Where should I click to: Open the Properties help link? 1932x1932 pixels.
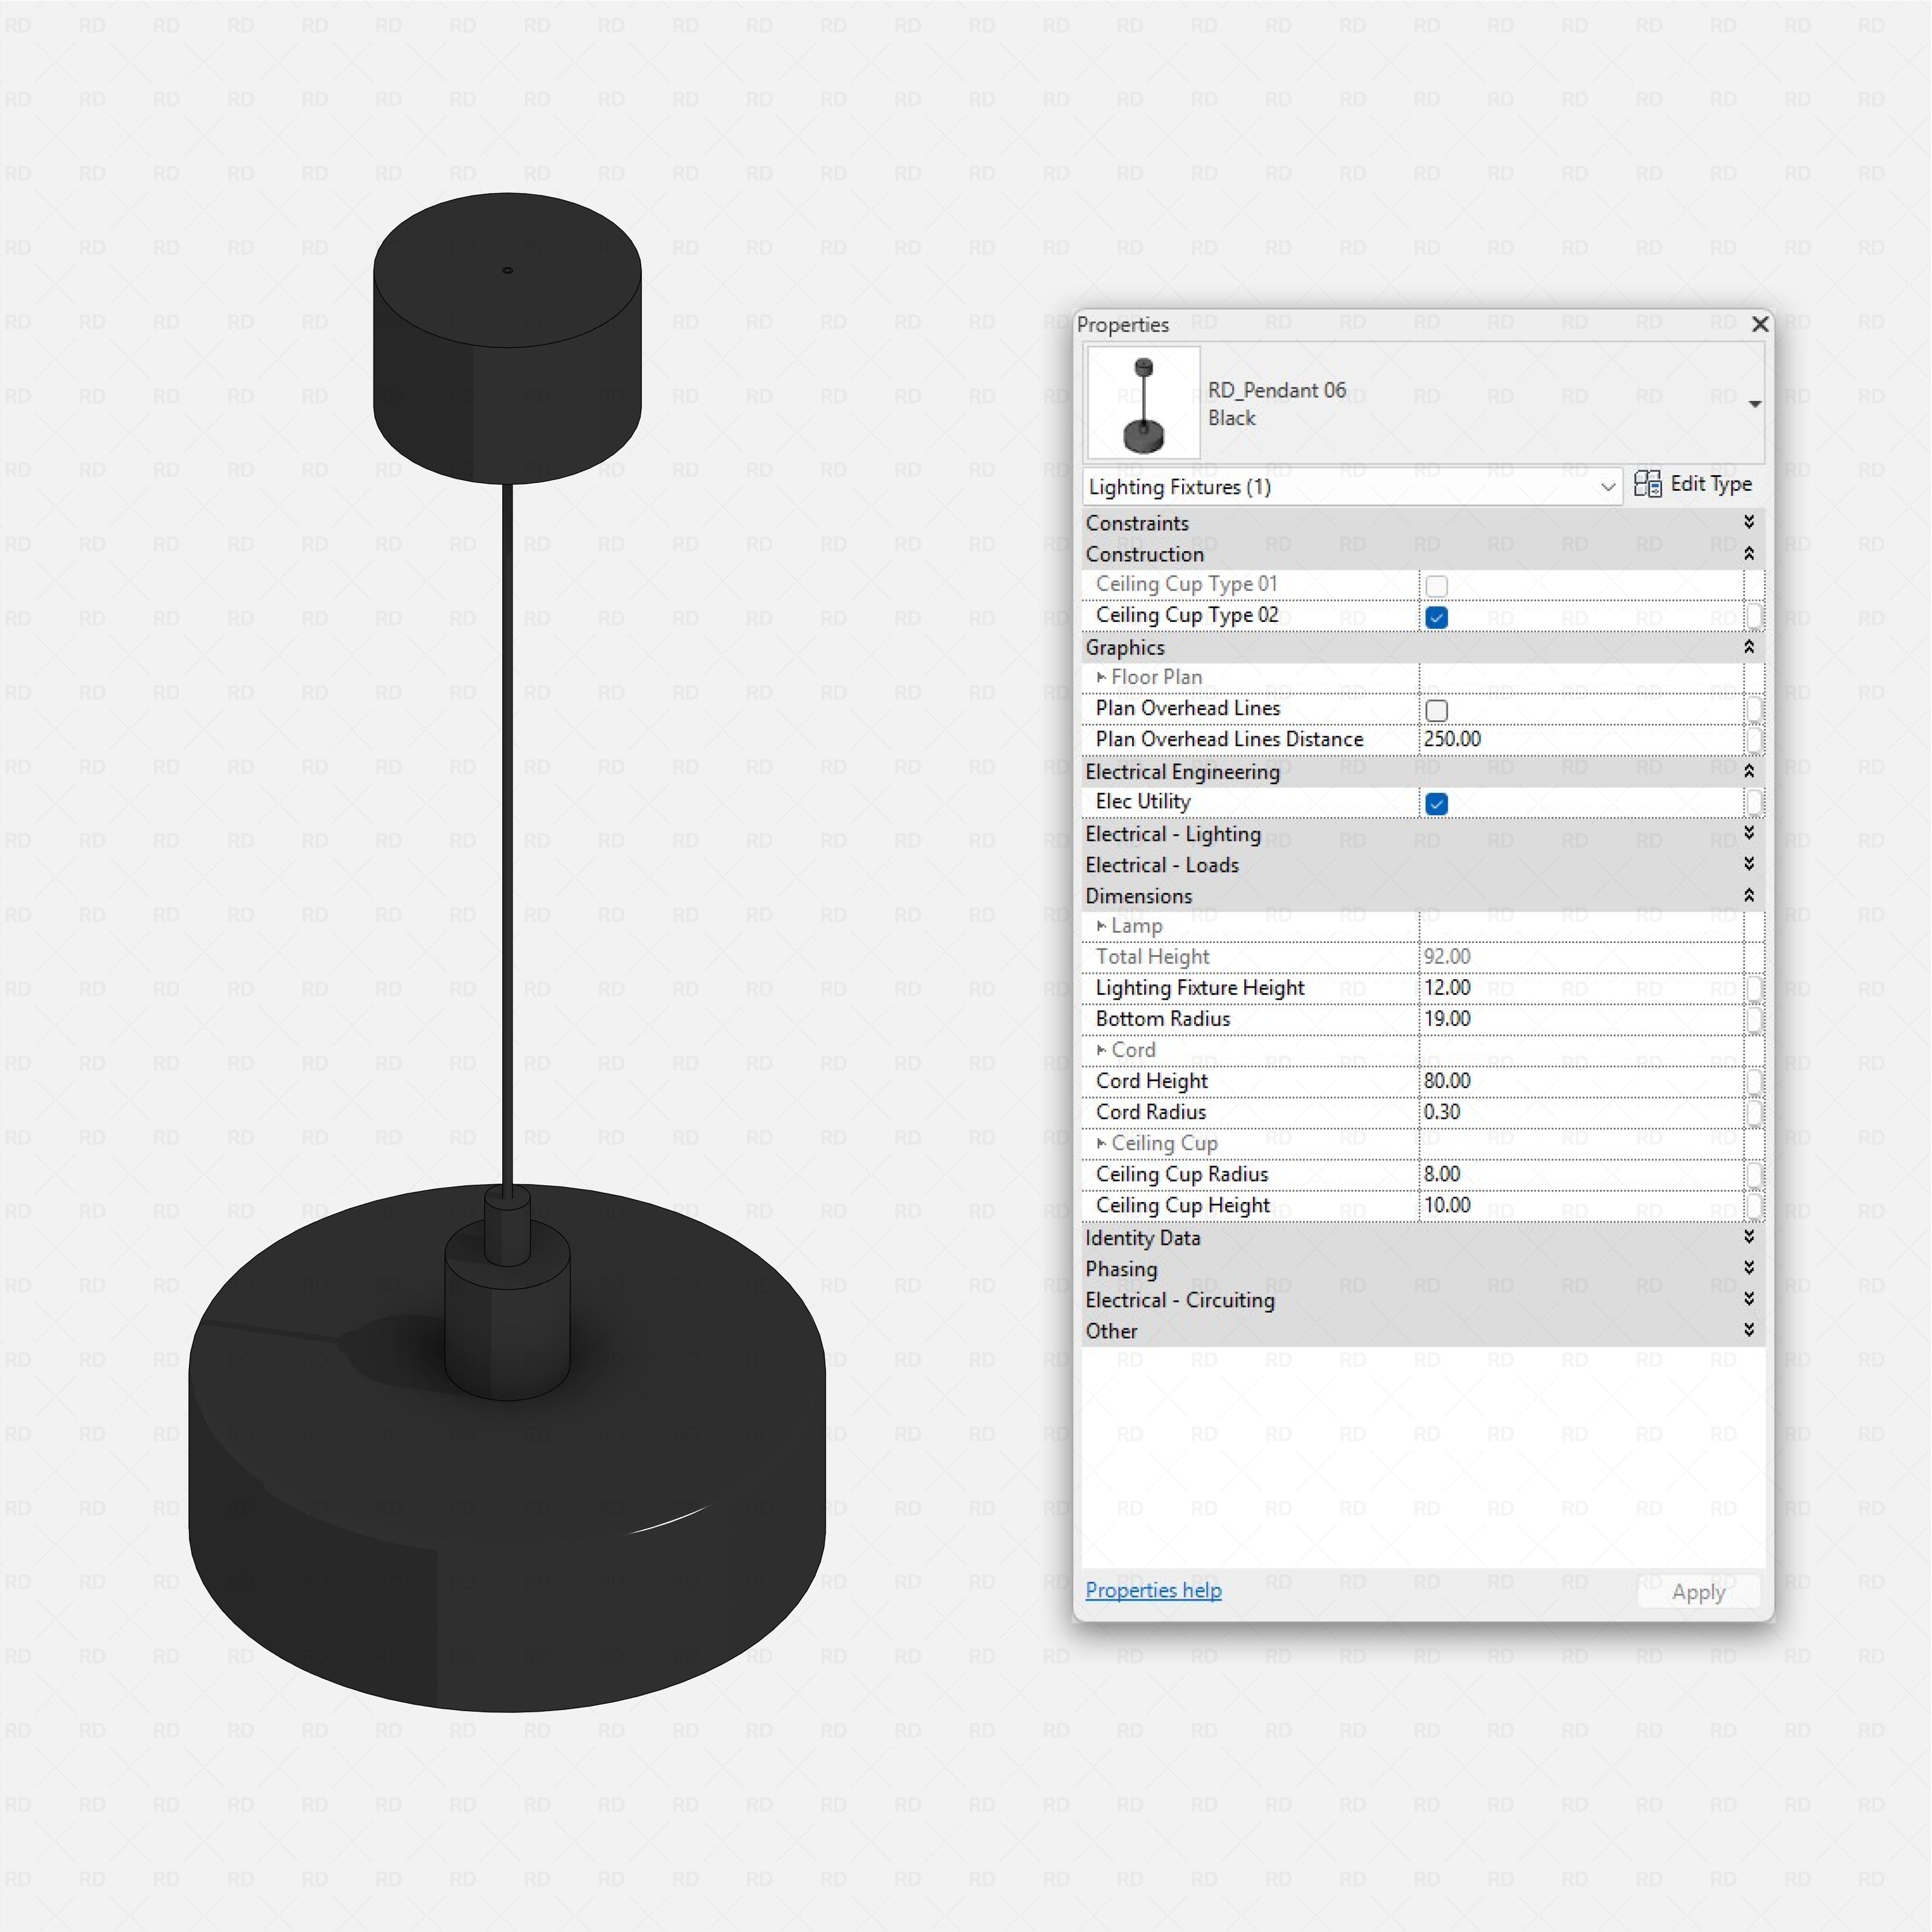click(1153, 1590)
